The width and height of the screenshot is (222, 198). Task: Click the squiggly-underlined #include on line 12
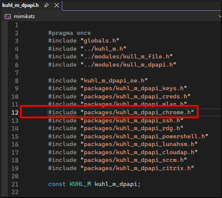(62, 112)
